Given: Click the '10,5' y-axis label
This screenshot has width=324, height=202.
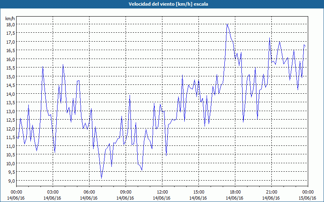Looking at the screenshot, I should tap(11, 155).
